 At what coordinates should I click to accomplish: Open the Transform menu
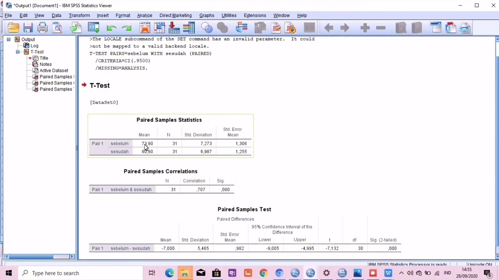(79, 15)
